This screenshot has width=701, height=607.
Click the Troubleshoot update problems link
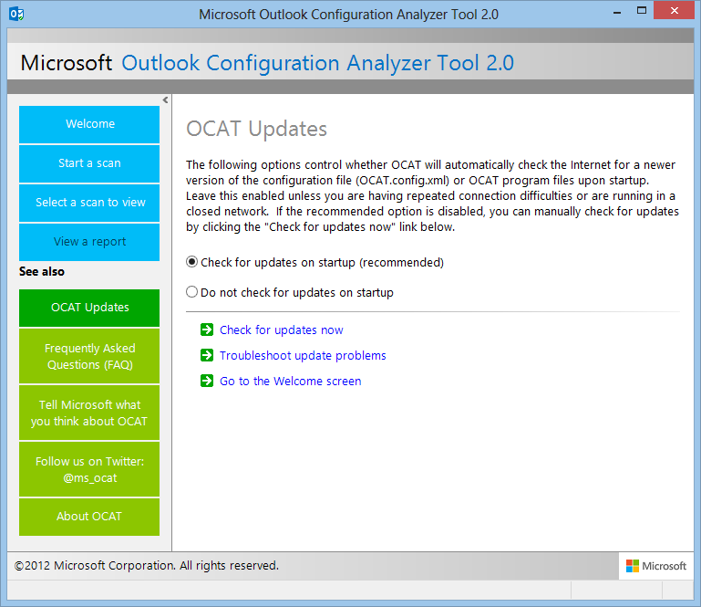[x=303, y=355]
